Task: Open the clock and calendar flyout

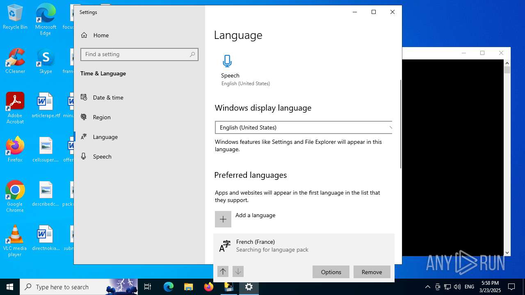Action: click(490, 287)
